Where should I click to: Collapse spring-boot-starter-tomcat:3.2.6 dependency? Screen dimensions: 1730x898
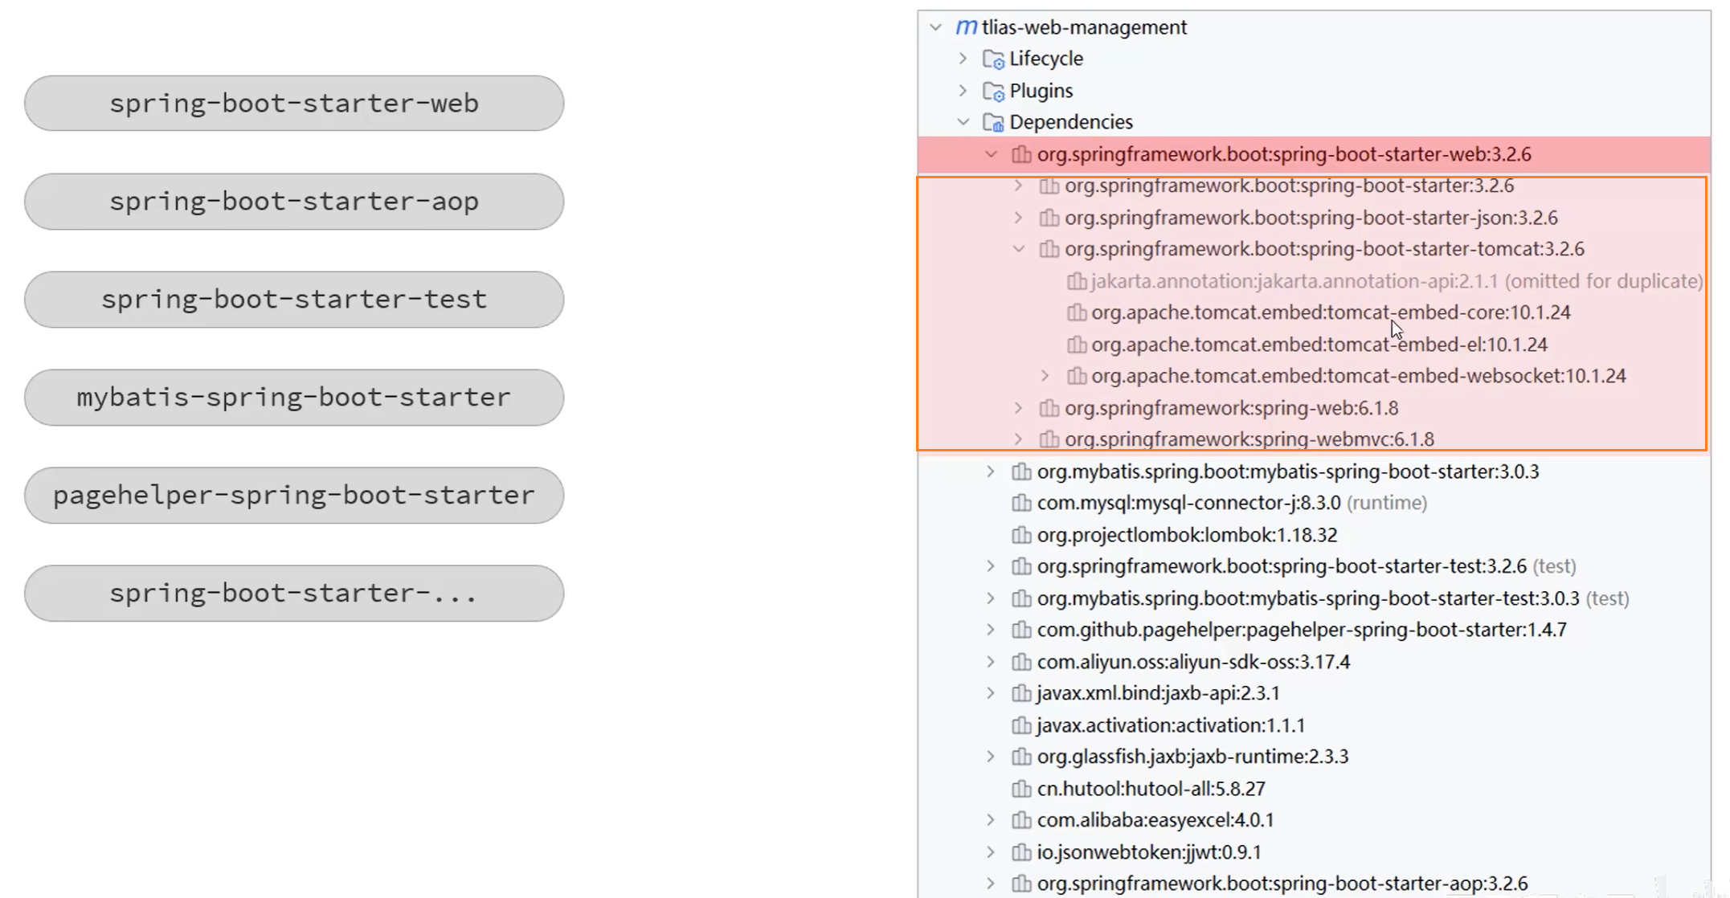click(1018, 249)
